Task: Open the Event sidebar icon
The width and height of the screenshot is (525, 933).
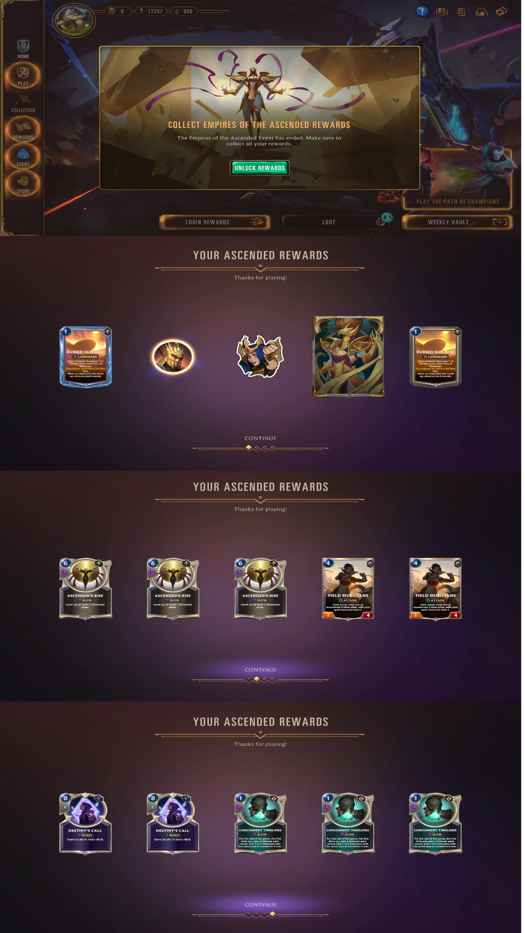Action: [23, 157]
